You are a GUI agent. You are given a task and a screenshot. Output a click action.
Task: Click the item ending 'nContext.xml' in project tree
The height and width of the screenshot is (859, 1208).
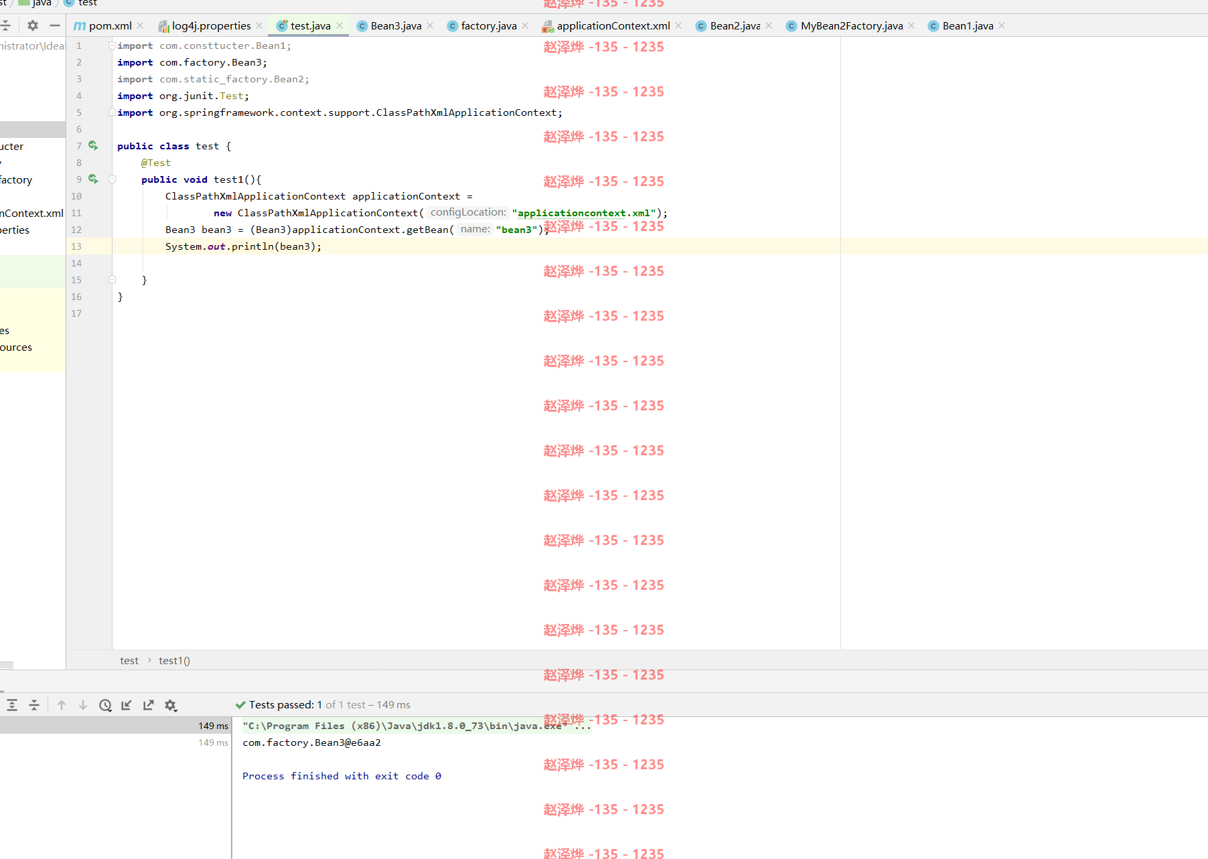click(x=31, y=214)
